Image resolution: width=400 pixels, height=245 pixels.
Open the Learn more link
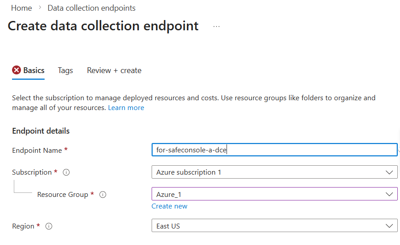point(126,108)
